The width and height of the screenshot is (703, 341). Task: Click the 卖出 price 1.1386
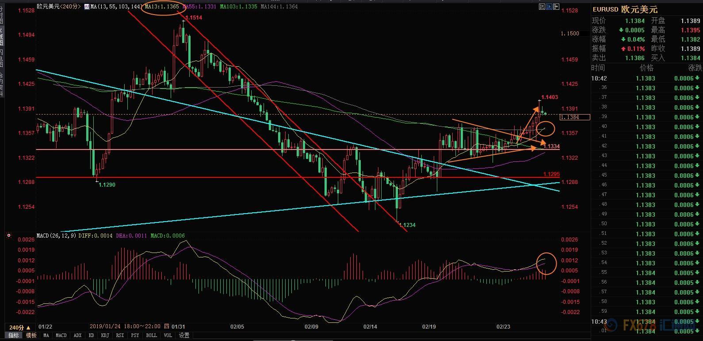pyautogui.click(x=635, y=58)
